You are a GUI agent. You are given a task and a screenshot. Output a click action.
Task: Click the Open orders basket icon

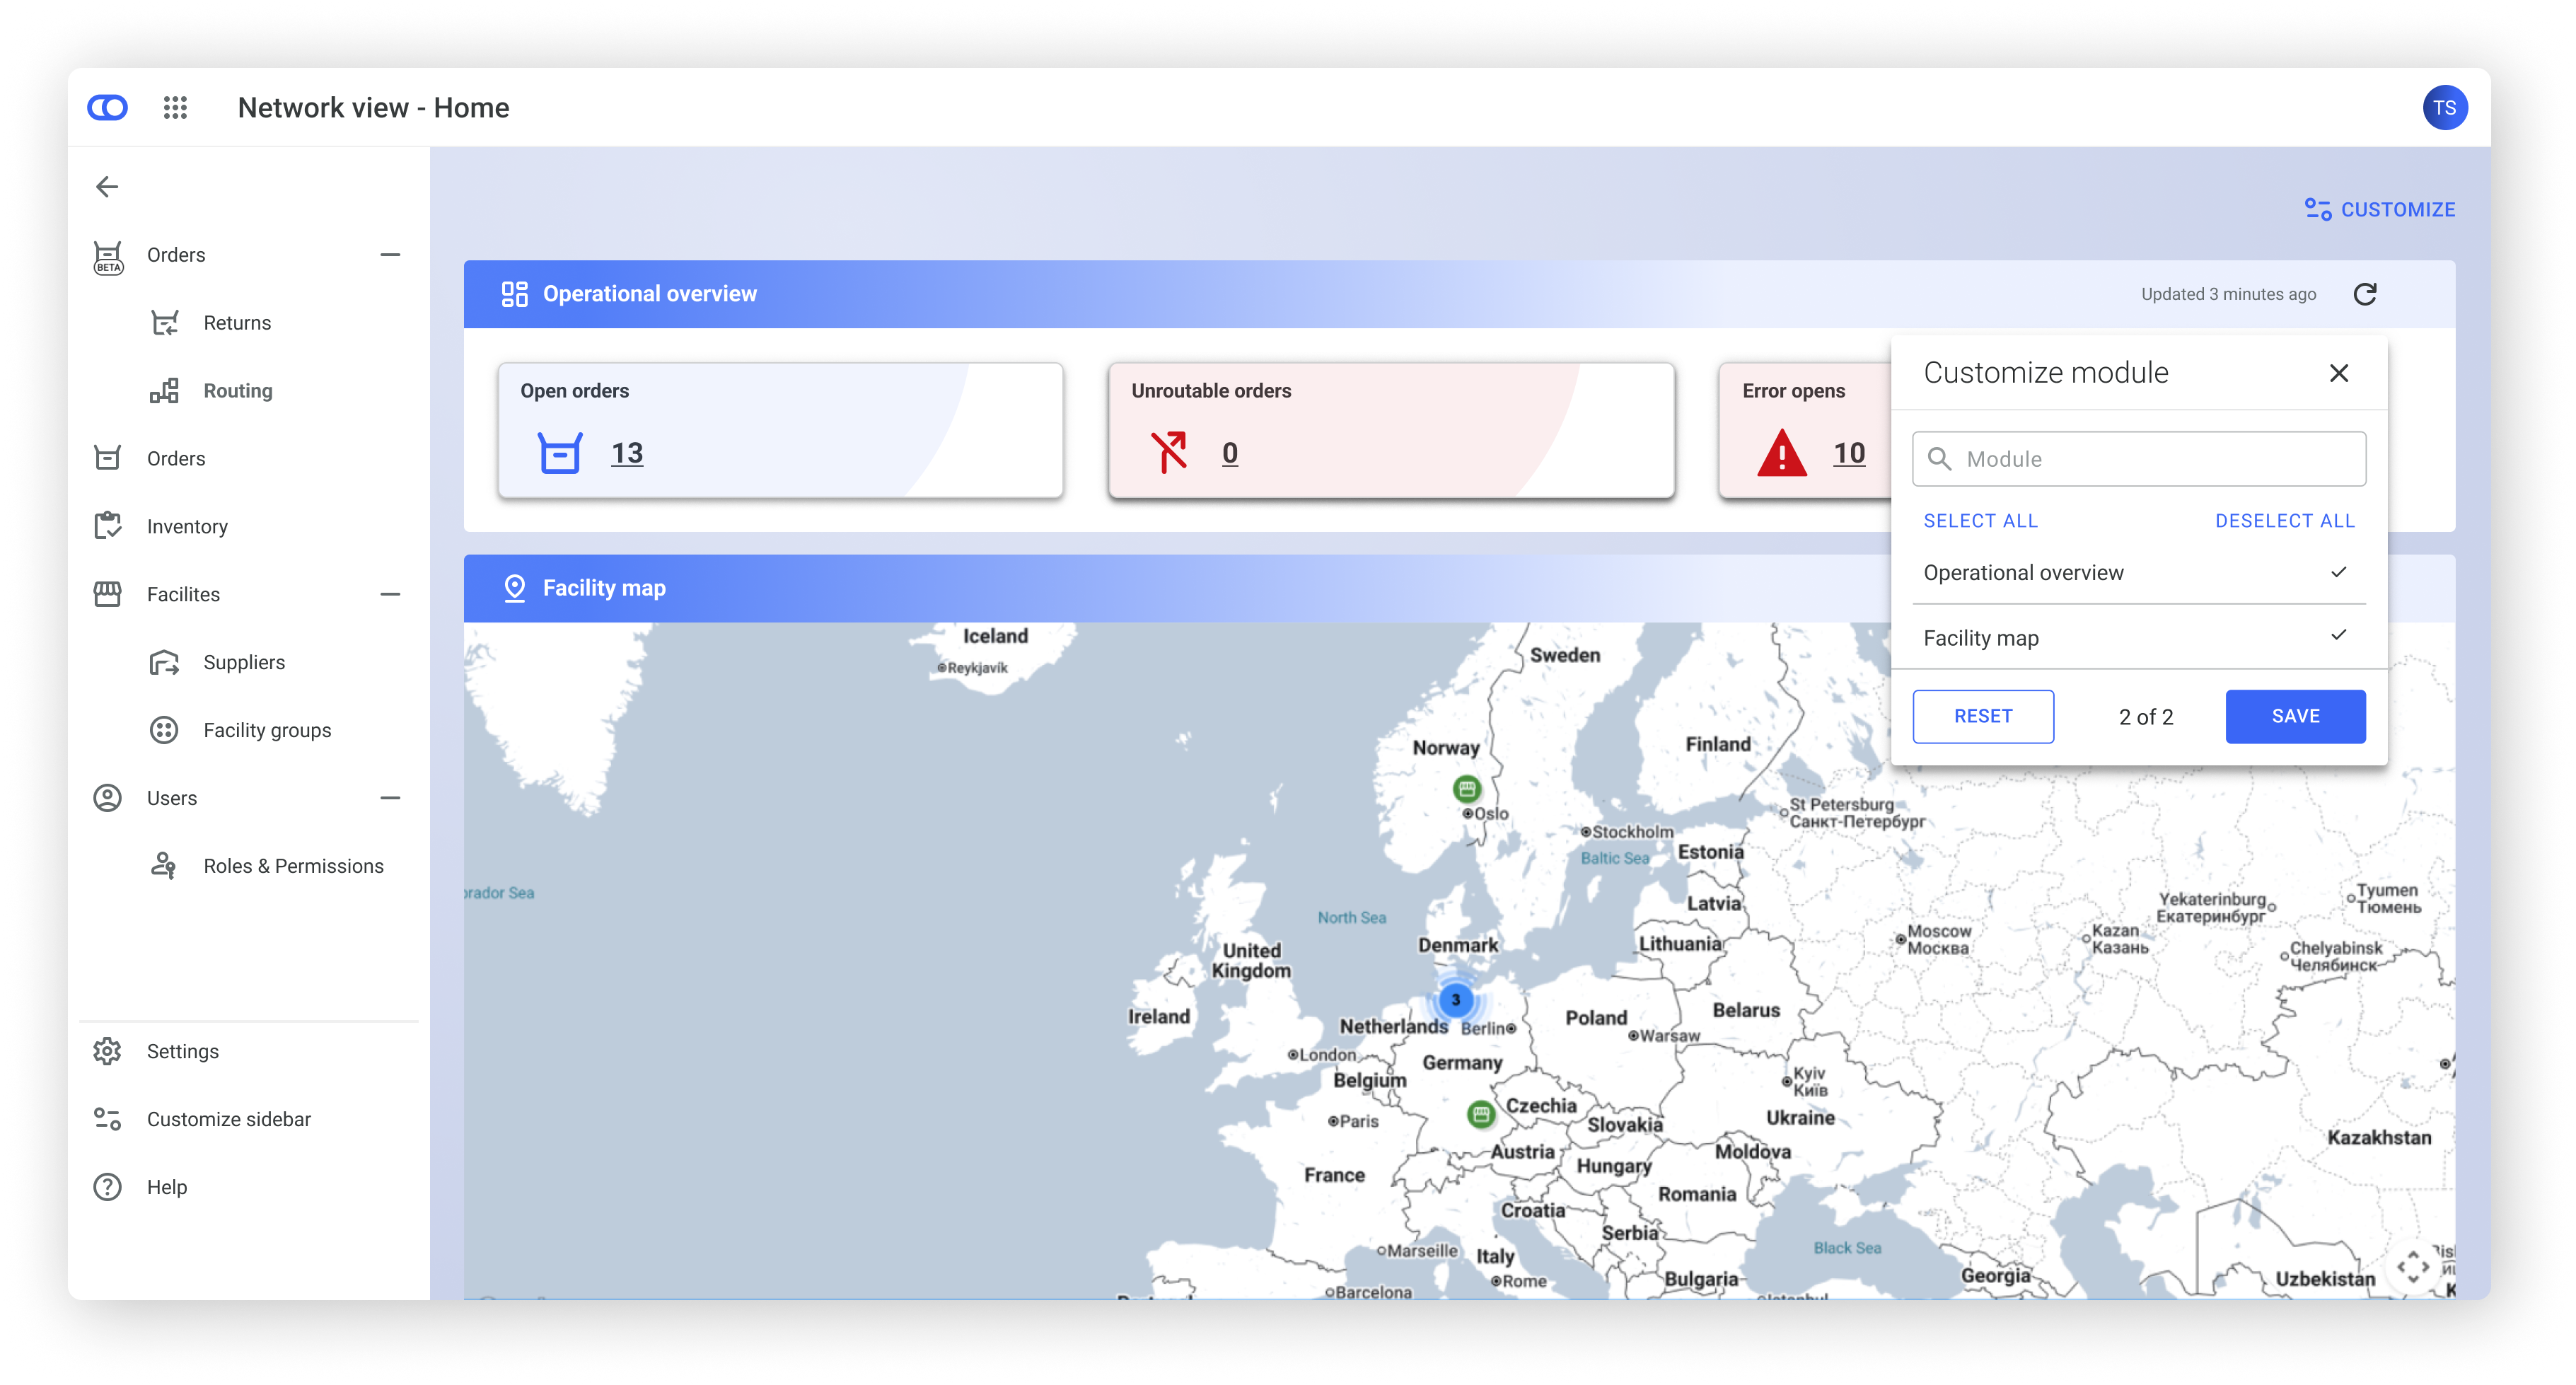point(560,453)
